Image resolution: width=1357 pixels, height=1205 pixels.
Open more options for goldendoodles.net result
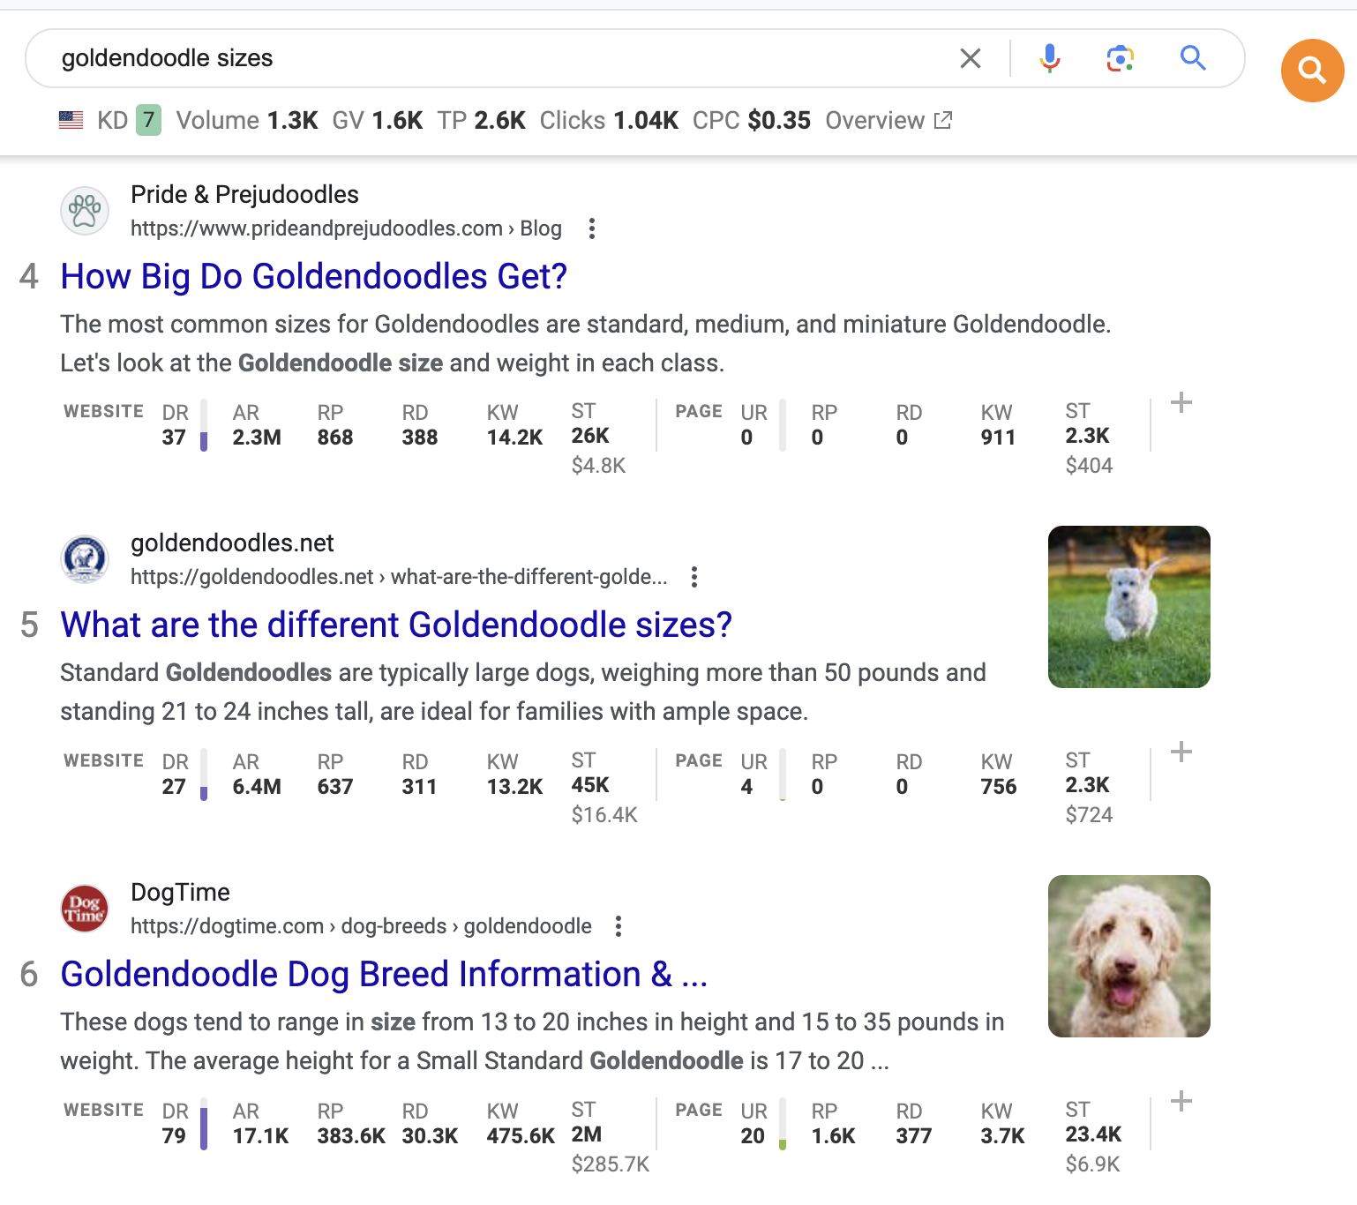[x=694, y=577]
